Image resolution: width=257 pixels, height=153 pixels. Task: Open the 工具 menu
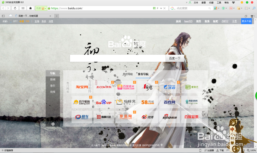219,3
